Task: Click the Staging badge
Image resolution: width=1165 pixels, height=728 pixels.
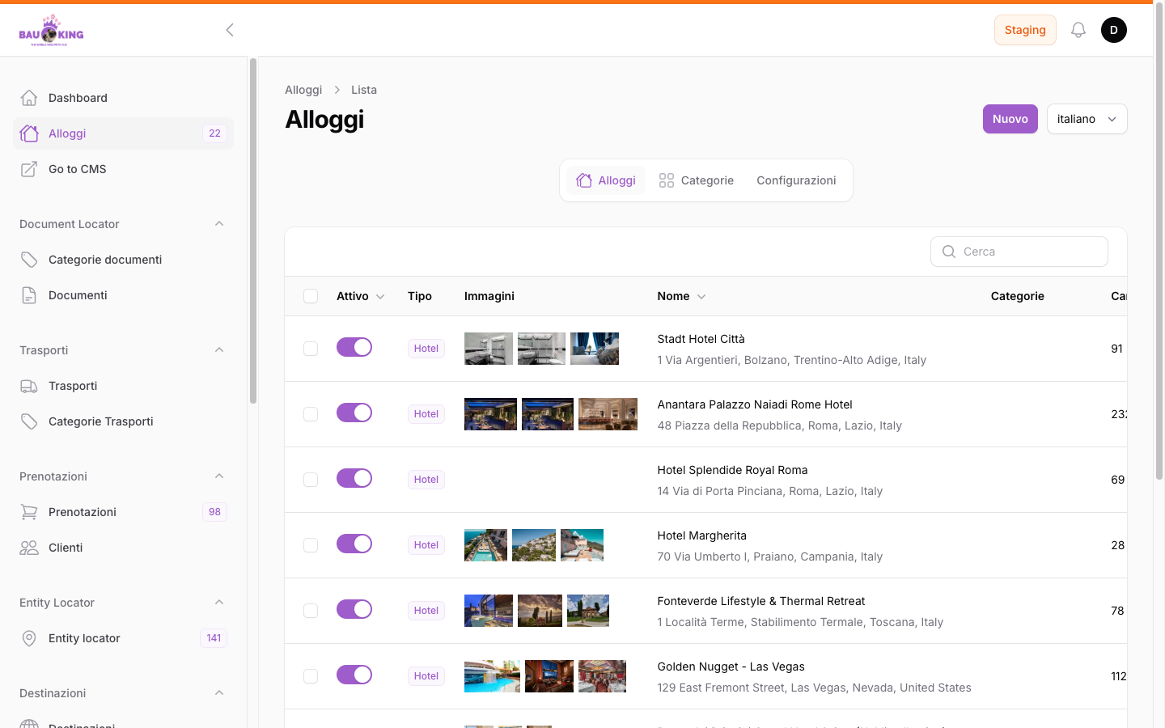Action: pyautogui.click(x=1025, y=30)
